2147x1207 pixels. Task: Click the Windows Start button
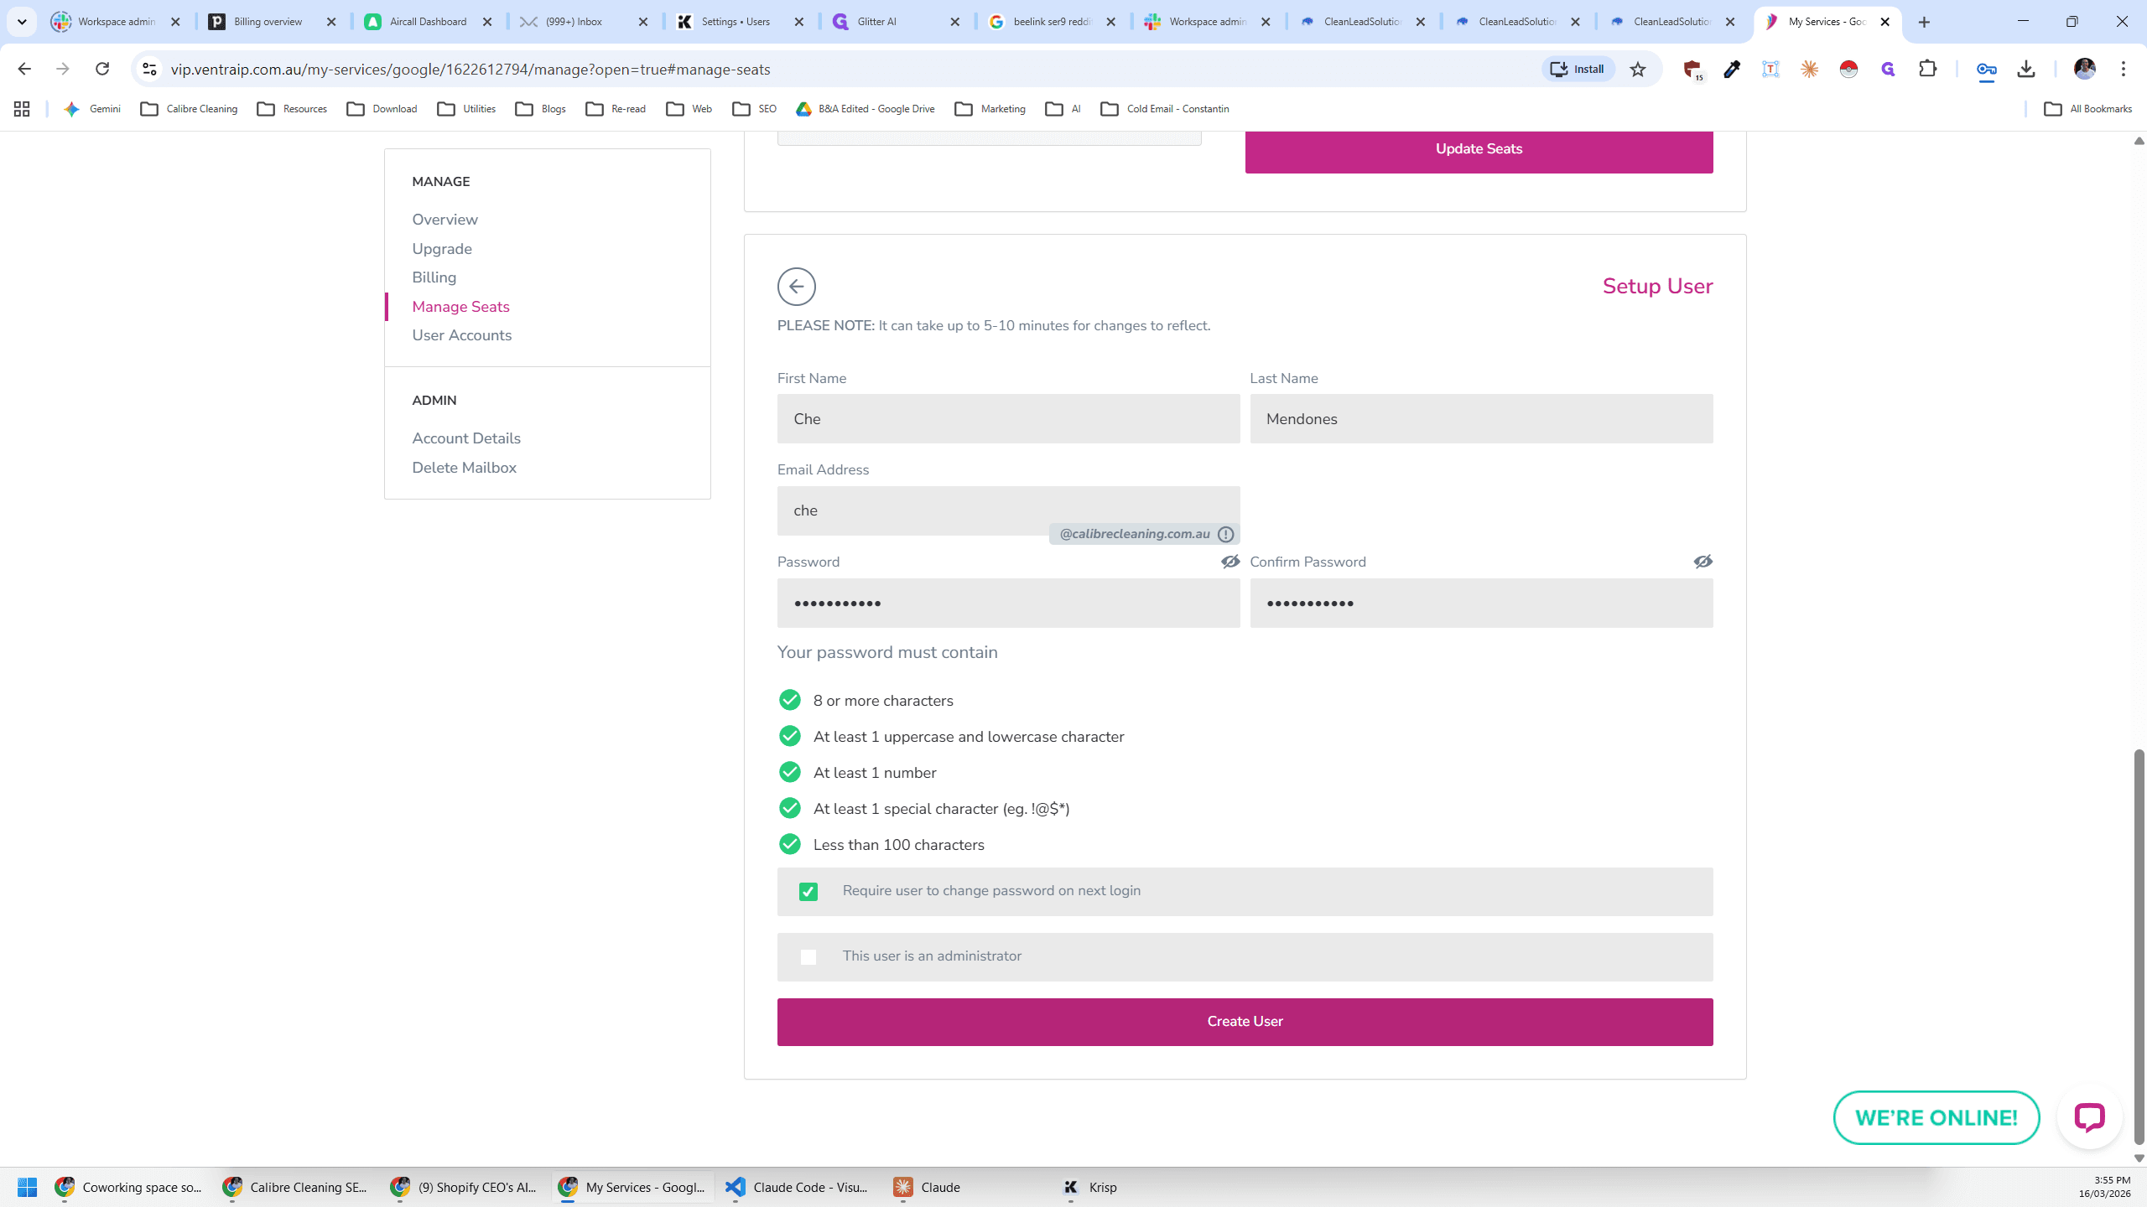(x=27, y=1187)
